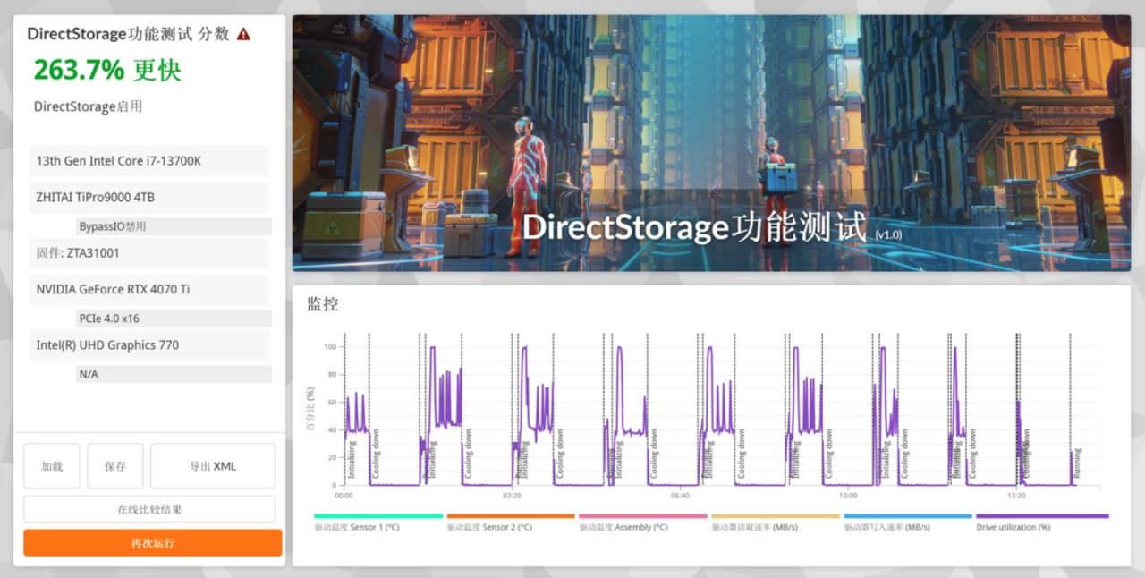Click the 10:00 time axis label
Image resolution: width=1145 pixels, height=578 pixels.
tap(848, 495)
